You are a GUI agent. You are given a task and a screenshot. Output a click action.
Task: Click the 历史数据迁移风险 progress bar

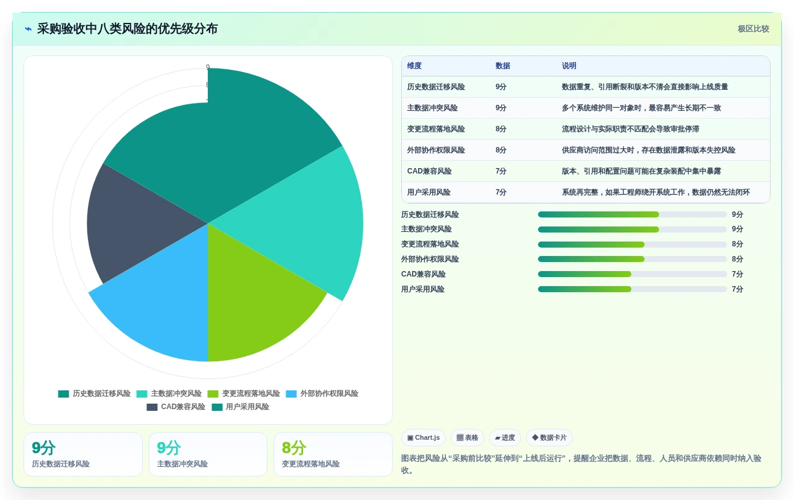point(632,214)
